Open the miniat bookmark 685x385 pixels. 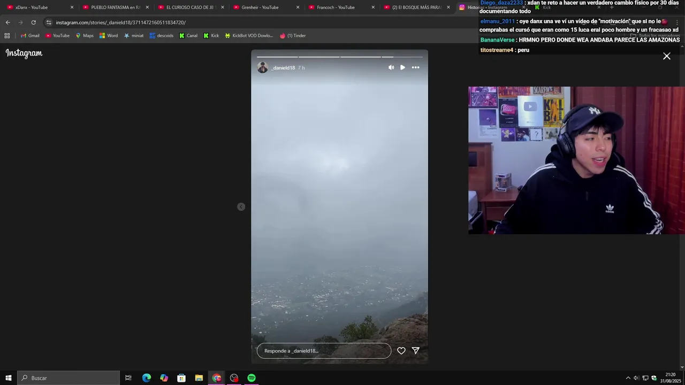tap(134, 36)
